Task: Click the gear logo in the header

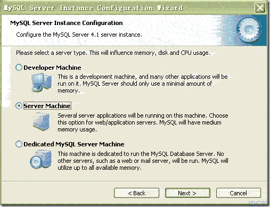Action: click(x=249, y=30)
